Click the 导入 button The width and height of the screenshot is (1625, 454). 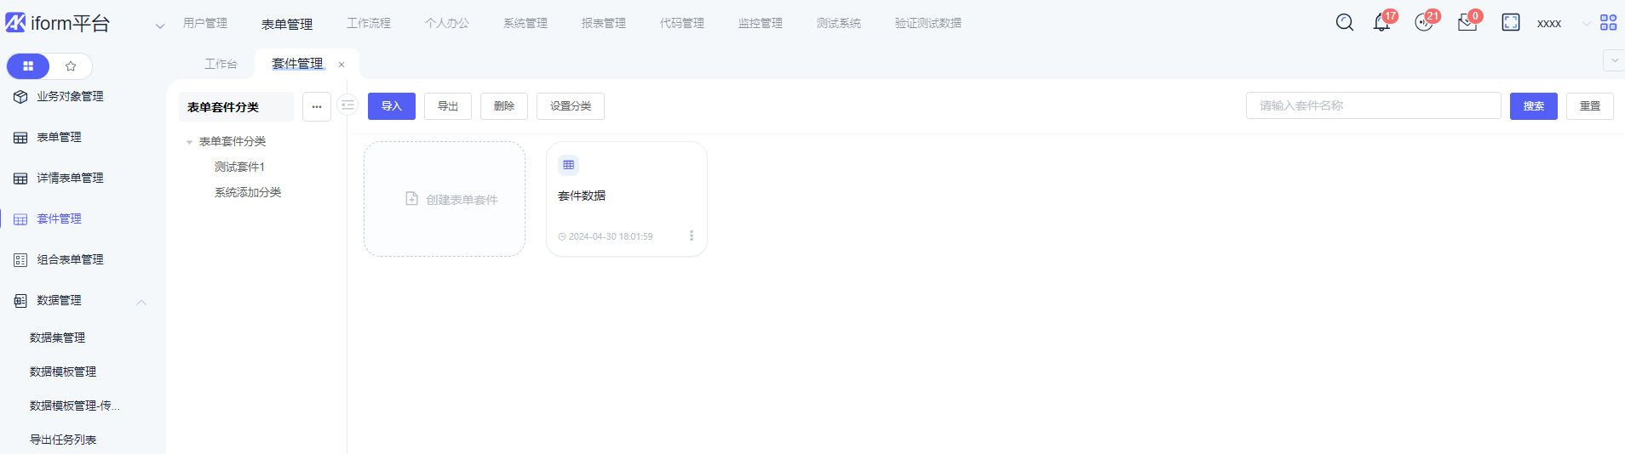(391, 106)
